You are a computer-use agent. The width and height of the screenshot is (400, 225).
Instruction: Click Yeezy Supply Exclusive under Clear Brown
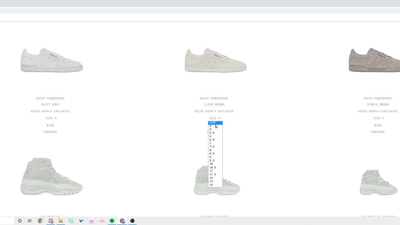point(214,111)
